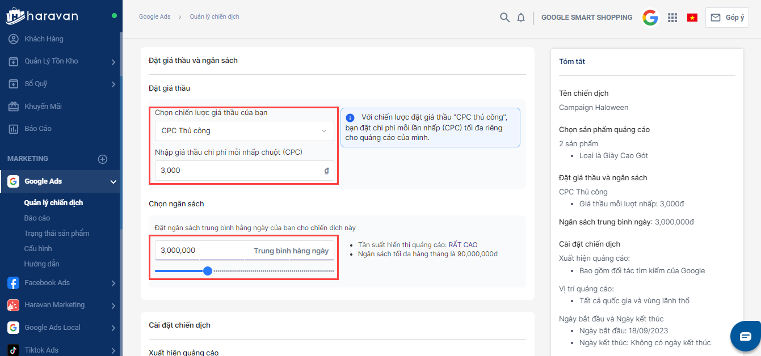761x356 pixels.
Task: Click the Google Ads breadcrumb link
Action: pyautogui.click(x=154, y=17)
